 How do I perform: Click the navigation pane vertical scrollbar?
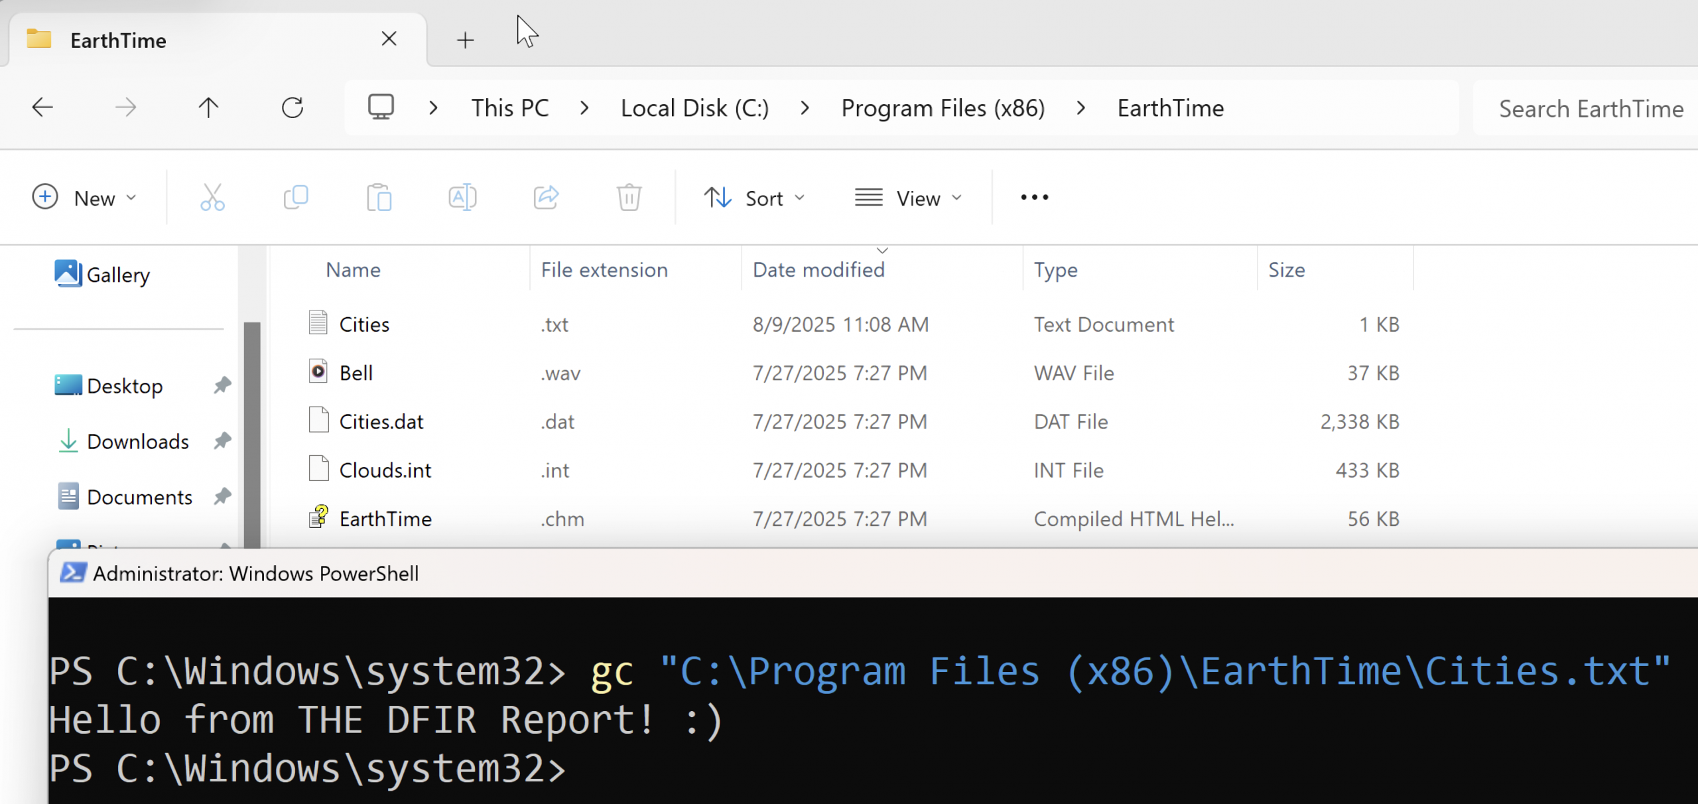pos(252,434)
